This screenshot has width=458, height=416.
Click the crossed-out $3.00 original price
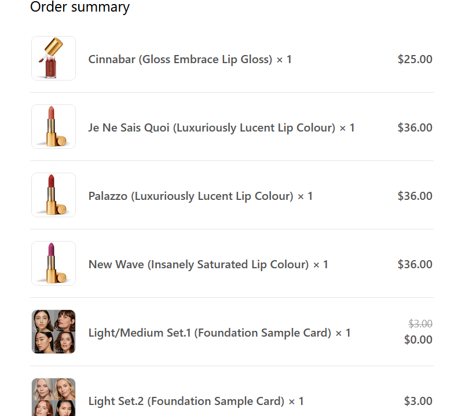(x=420, y=324)
